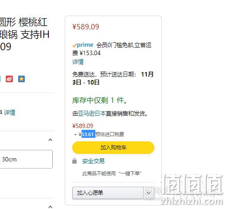
Task: Click the Weibo share icon
Action: pyautogui.click(x=9, y=79)
